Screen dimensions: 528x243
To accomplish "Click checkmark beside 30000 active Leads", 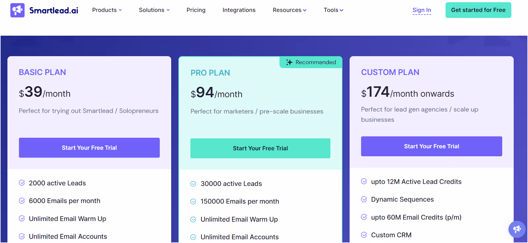I will click(193, 184).
